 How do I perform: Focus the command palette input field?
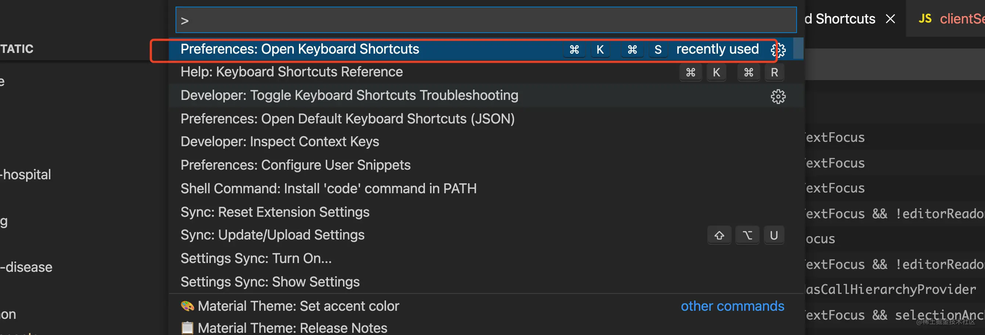(x=486, y=20)
